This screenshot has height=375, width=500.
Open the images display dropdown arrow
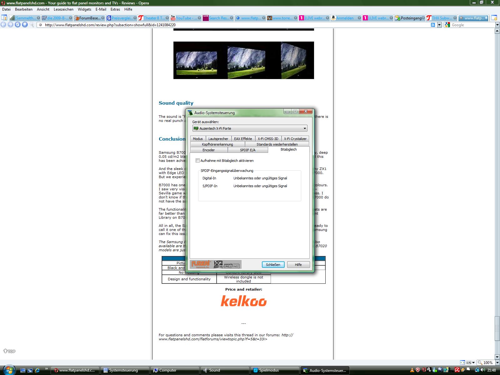(473, 362)
